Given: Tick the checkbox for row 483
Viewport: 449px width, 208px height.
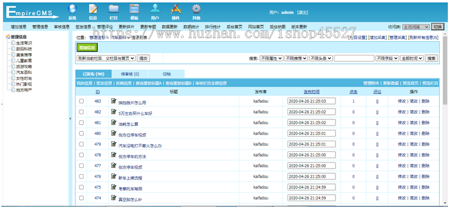Looking at the screenshot, I should tap(81, 101).
